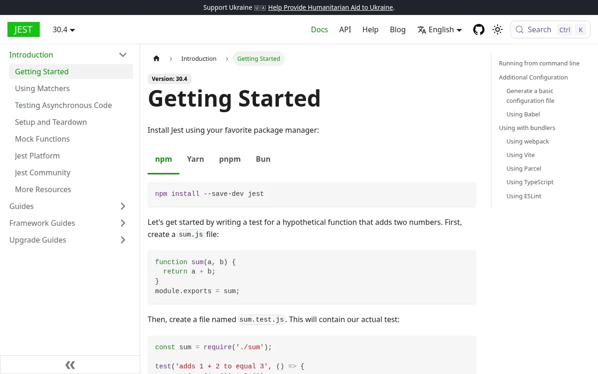The height and width of the screenshot is (374, 598).
Task: Expand the Guides category
Action: pyautogui.click(x=123, y=206)
